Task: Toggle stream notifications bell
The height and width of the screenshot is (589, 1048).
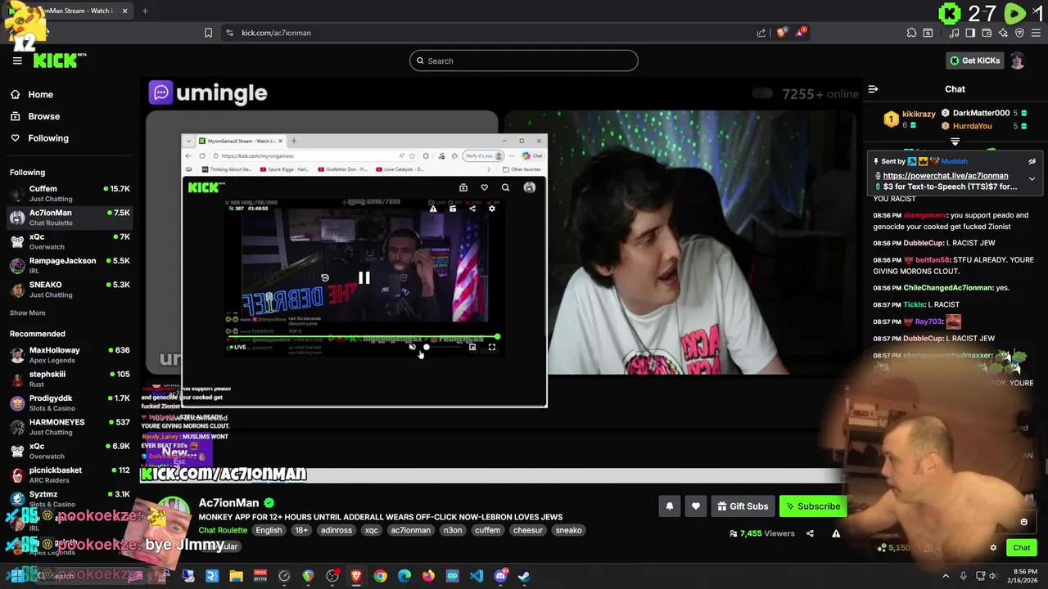Action: tap(670, 506)
